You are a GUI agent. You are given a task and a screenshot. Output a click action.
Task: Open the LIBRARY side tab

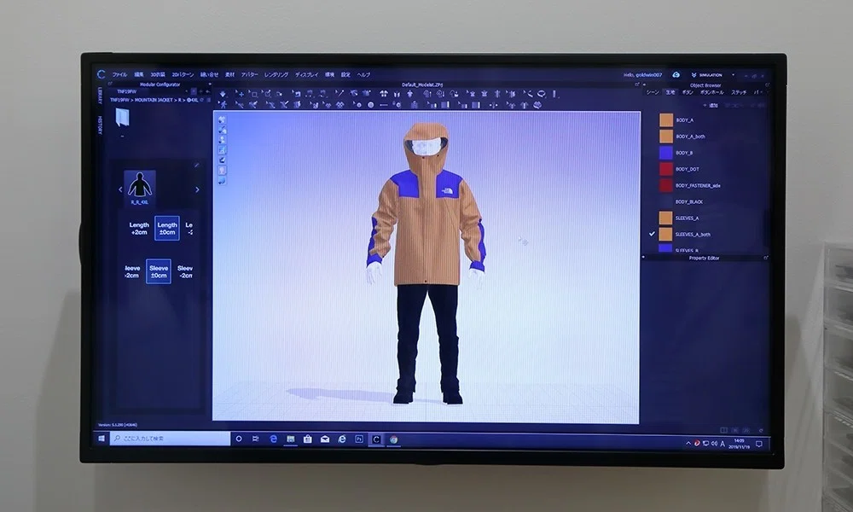(100, 96)
